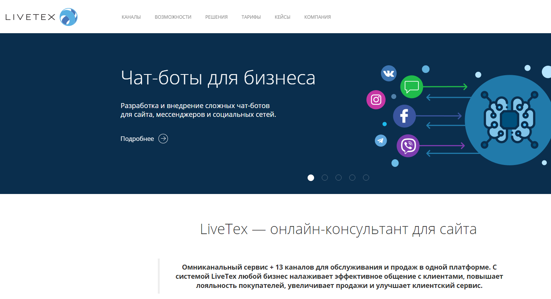Click the Facebook icon in the illustration
This screenshot has height=299, width=551.
[404, 116]
